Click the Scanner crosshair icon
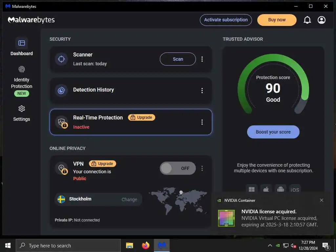 coord(61,59)
